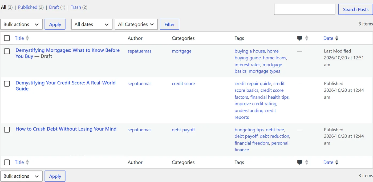Switch to the Draft posts view

coord(54,7)
